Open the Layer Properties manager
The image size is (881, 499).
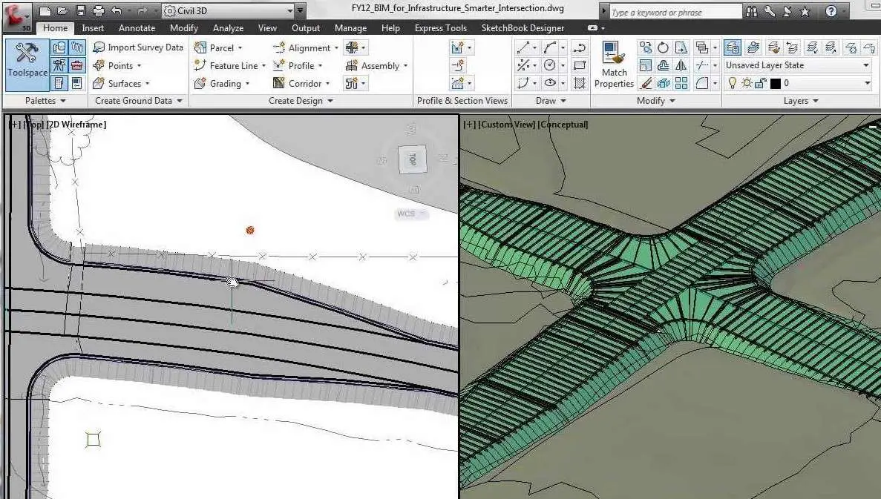(732, 49)
